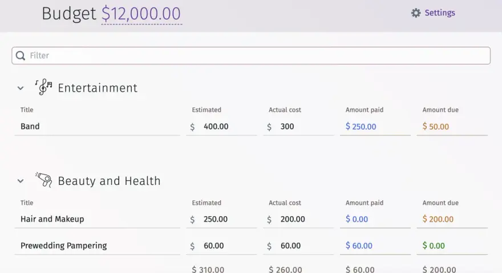The height and width of the screenshot is (273, 502).
Task: Edit Hair and Makeup estimated 250.00
Action: point(221,220)
